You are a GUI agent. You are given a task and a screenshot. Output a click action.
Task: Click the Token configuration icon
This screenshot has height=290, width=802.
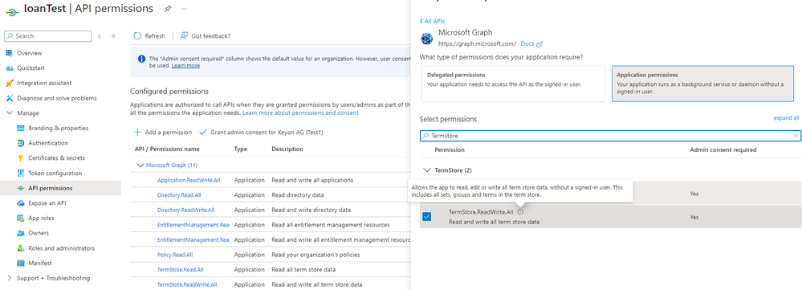(x=20, y=173)
